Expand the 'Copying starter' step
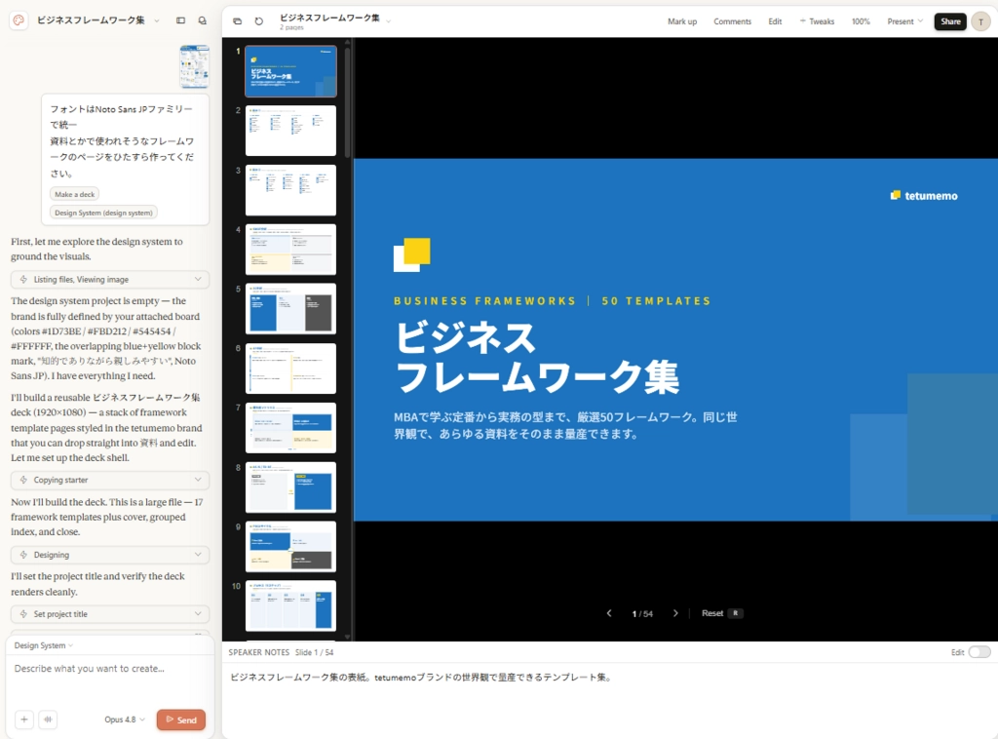Screen dimensions: 998x739 [110, 480]
